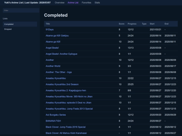Image resolution: width=182 pixels, height=136 pixels.
Task: Click start date 2020/09/20 of Aoi Bungaku Series
Action: (155, 115)
